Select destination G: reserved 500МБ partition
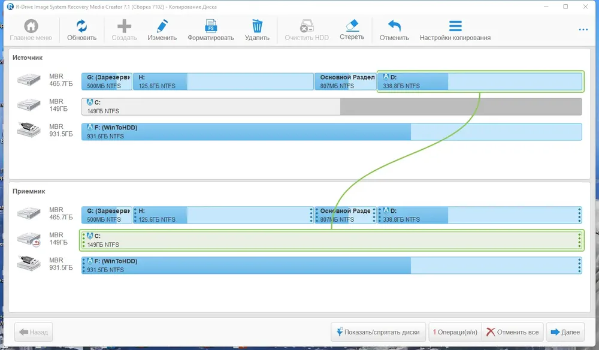This screenshot has width=599, height=350. (107, 215)
